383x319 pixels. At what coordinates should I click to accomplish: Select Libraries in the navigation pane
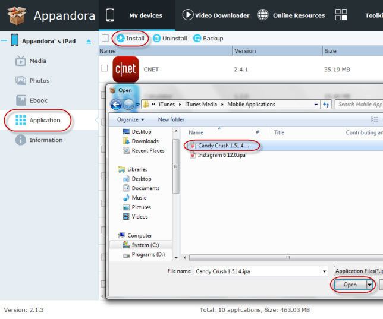point(137,169)
